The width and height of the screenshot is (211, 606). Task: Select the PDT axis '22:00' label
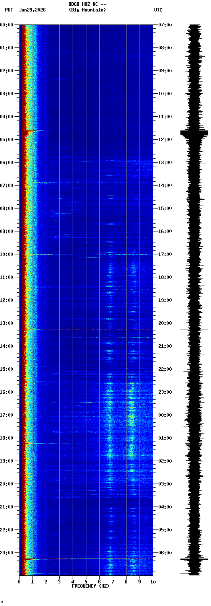[x=6, y=530]
